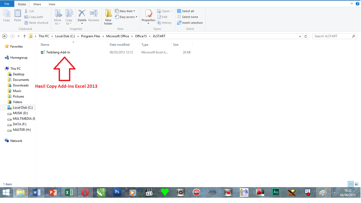Screen dimensions: 361x203
Task: Expand the address bar history dropdown arrow
Action: click(x=300, y=36)
